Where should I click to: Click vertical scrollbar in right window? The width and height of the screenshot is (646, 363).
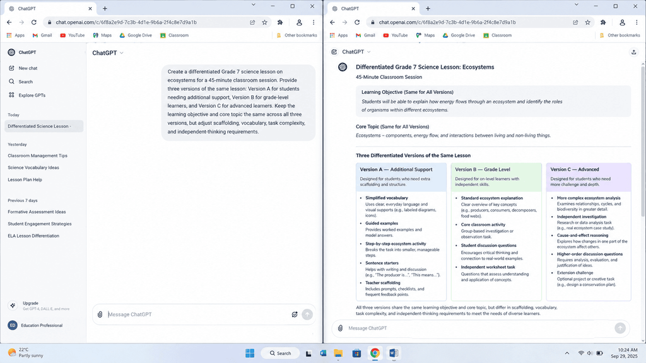click(x=643, y=143)
